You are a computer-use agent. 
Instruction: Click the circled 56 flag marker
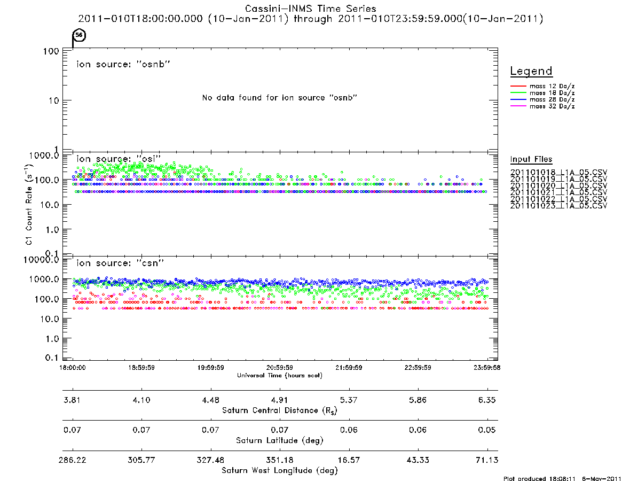tap(80, 35)
